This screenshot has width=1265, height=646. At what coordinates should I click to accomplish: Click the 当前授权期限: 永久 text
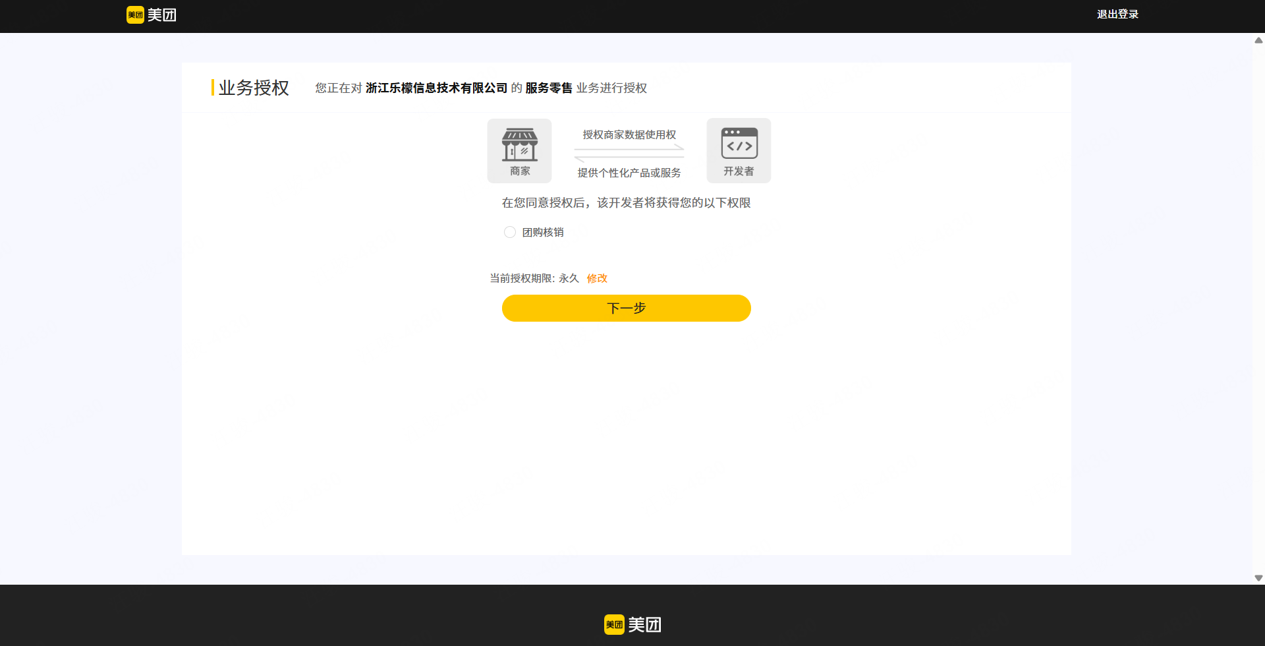(534, 278)
